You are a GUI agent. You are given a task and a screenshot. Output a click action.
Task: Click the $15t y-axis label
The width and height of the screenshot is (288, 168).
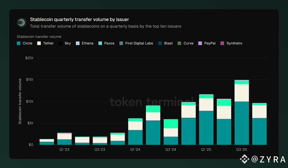(30, 79)
